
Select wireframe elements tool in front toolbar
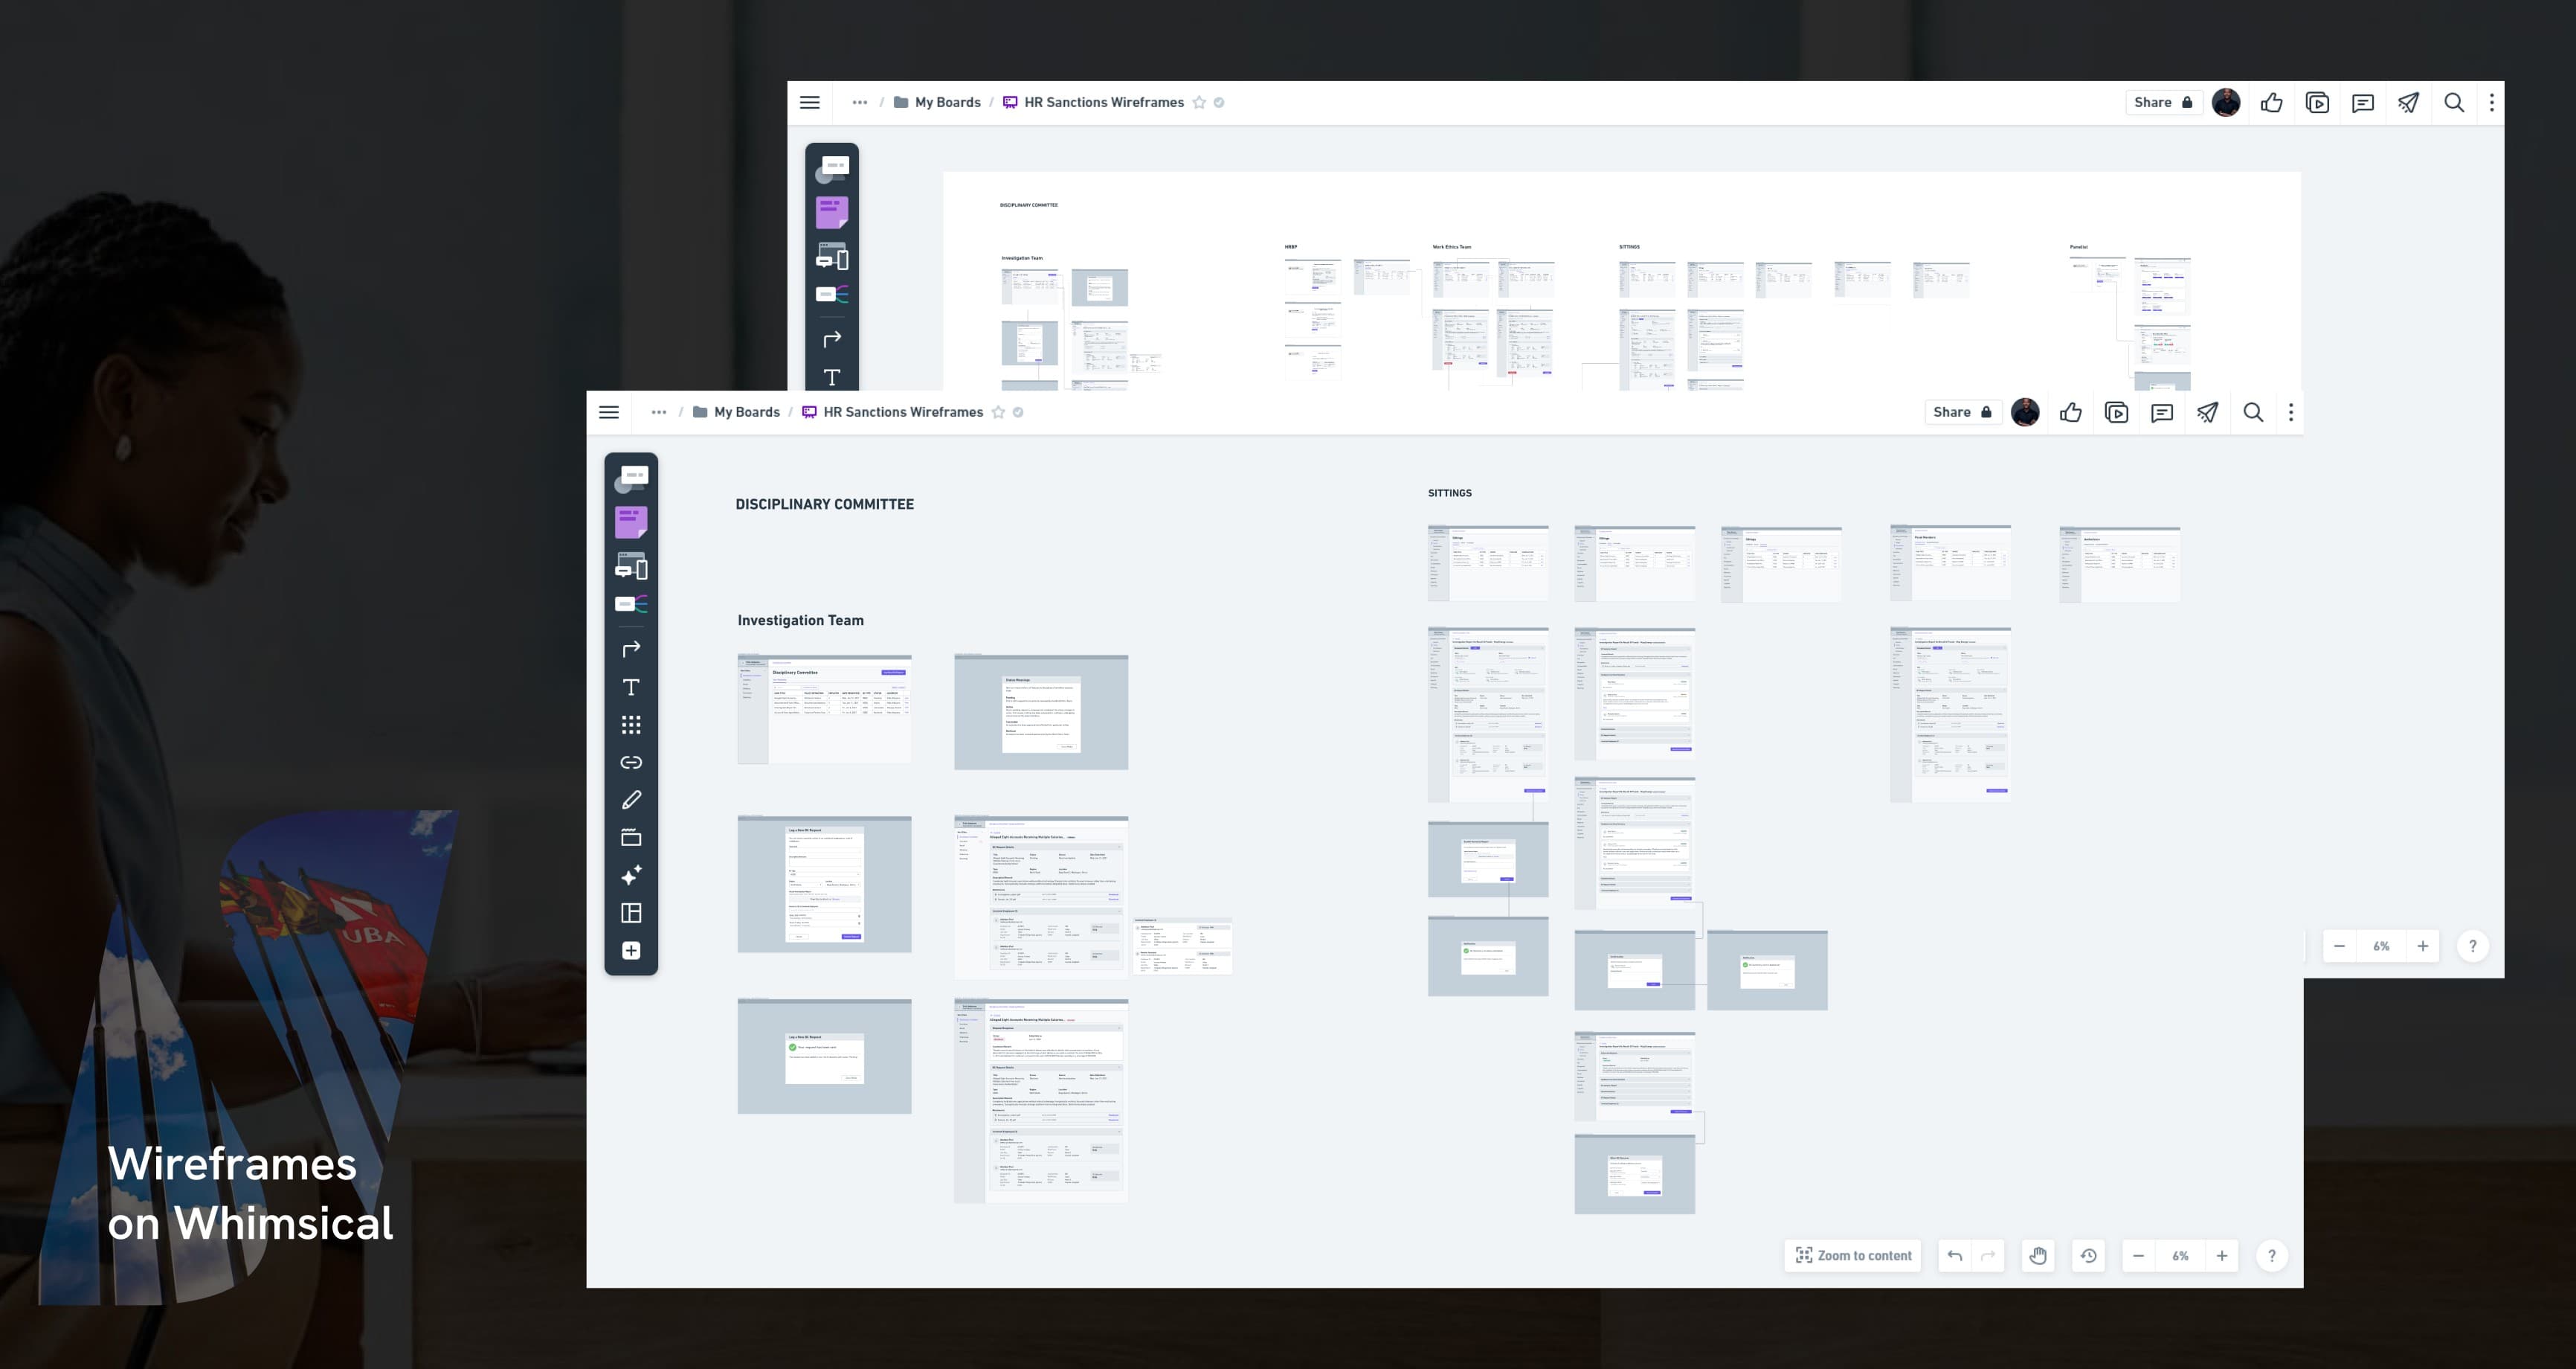[631, 566]
